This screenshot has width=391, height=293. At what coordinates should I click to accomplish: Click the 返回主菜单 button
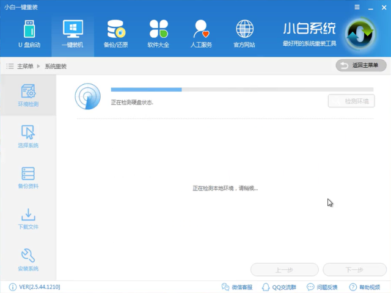(x=361, y=65)
